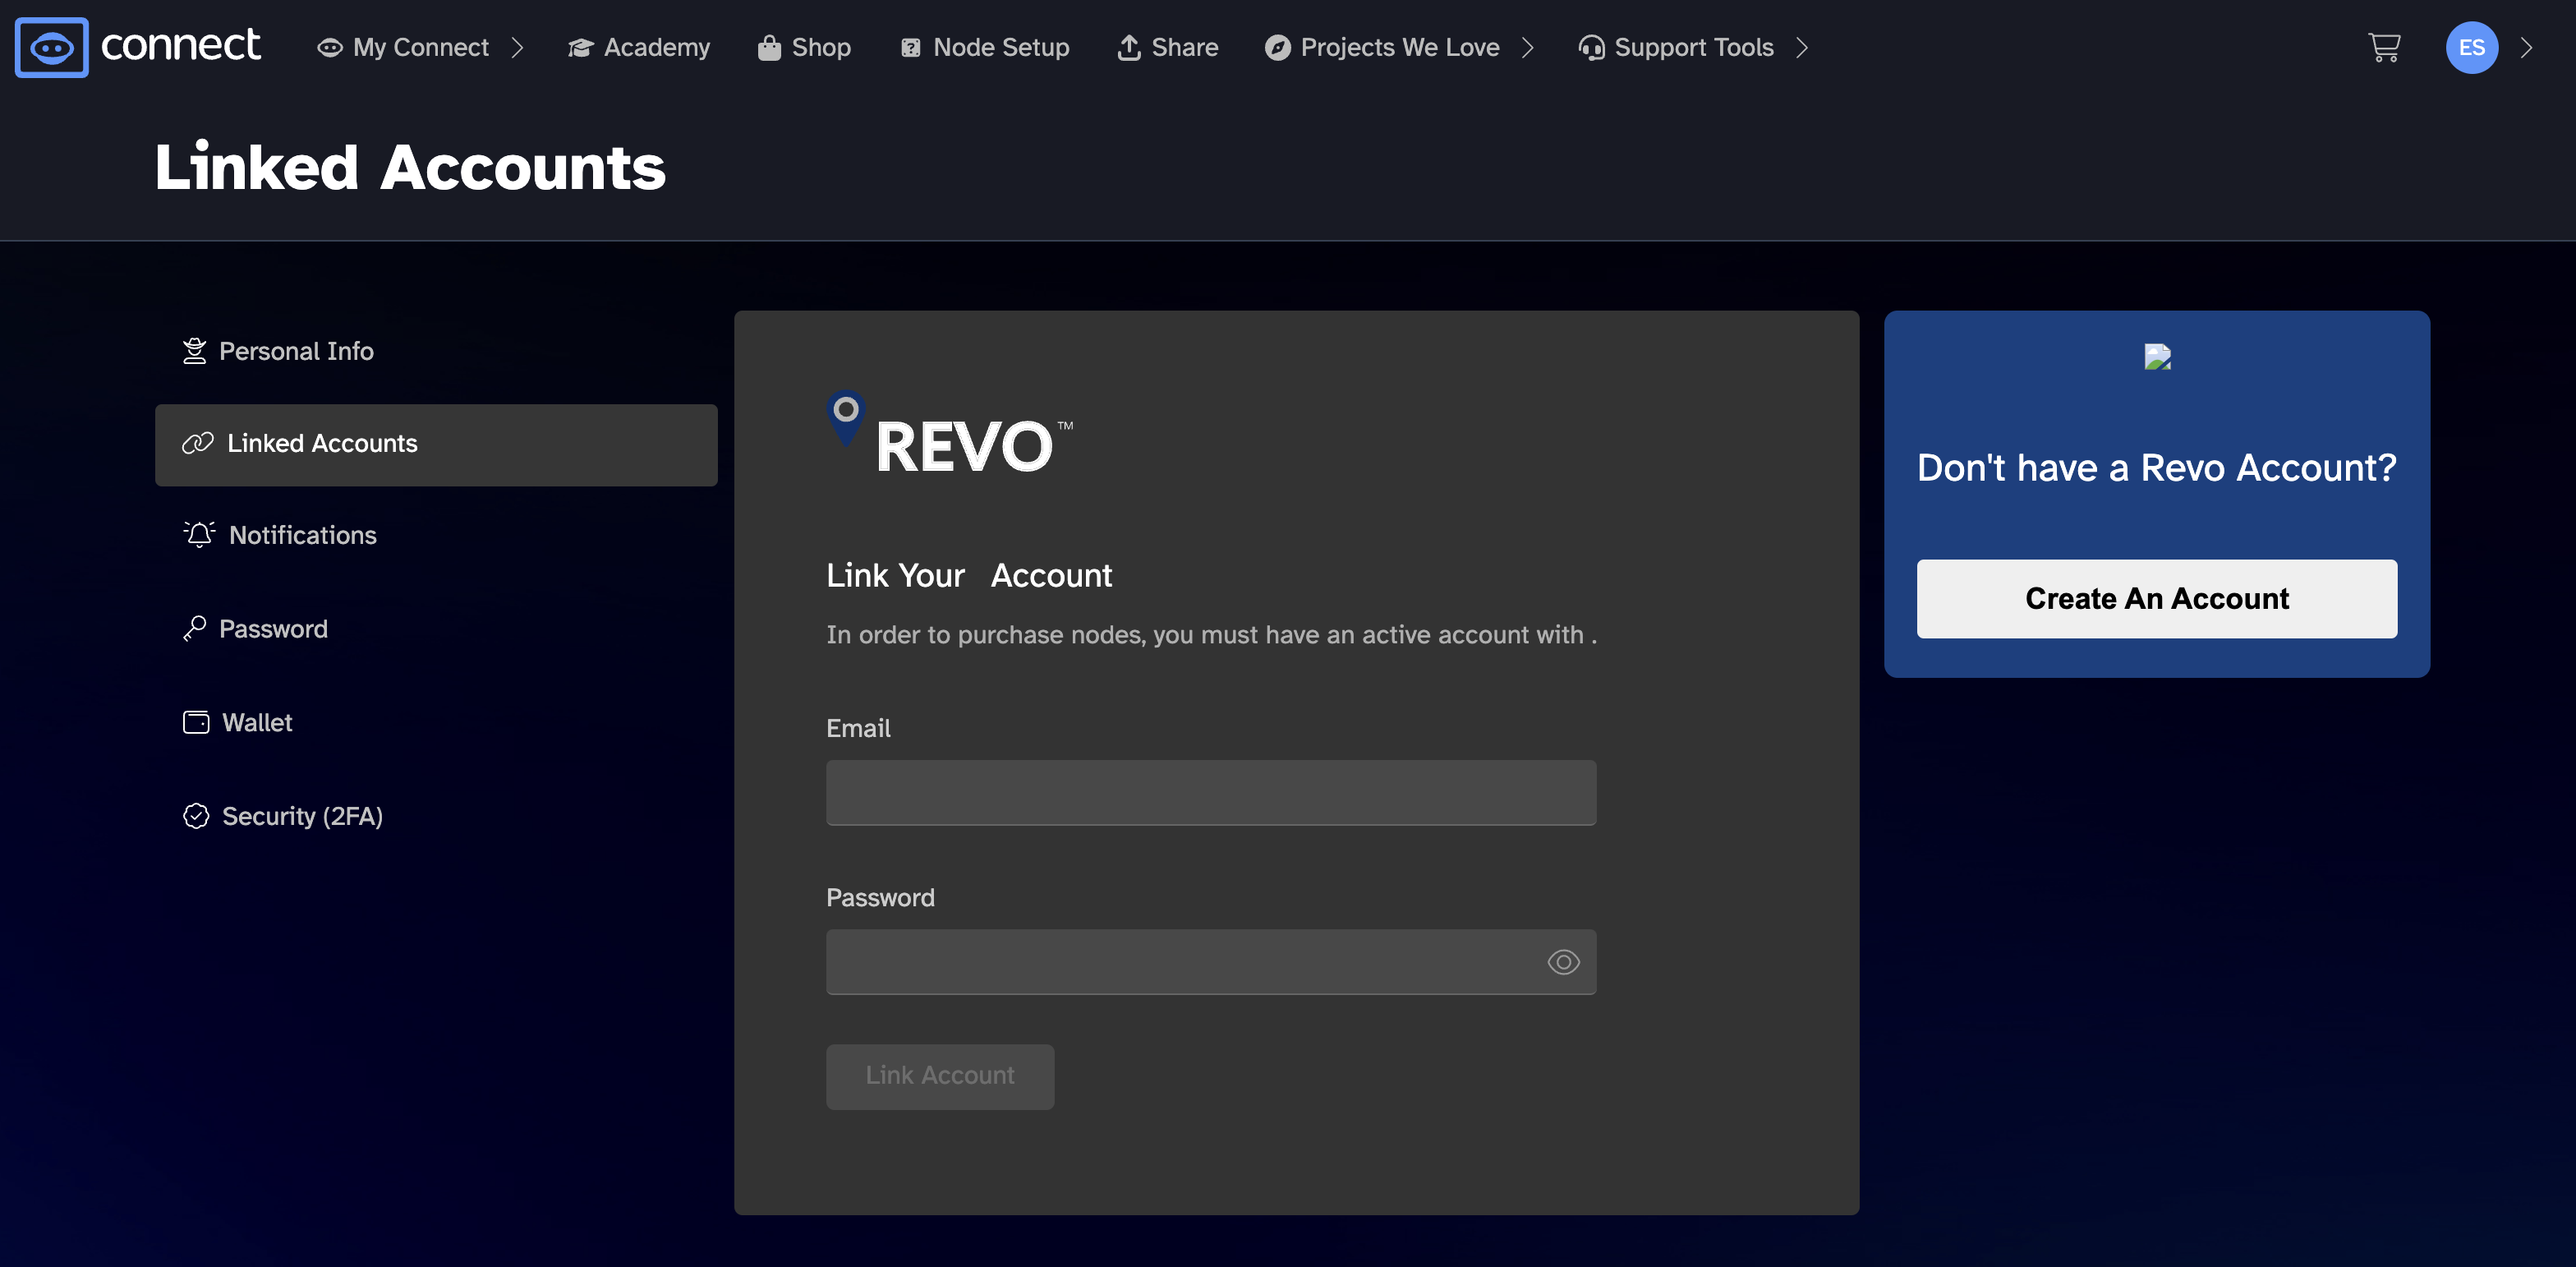The width and height of the screenshot is (2576, 1267).
Task: Click the "Link Your Account" heading
Action: point(968,575)
